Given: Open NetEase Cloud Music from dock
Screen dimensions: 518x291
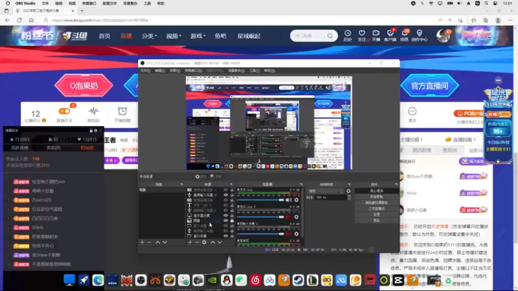Looking at the screenshot, I should coord(255,280).
